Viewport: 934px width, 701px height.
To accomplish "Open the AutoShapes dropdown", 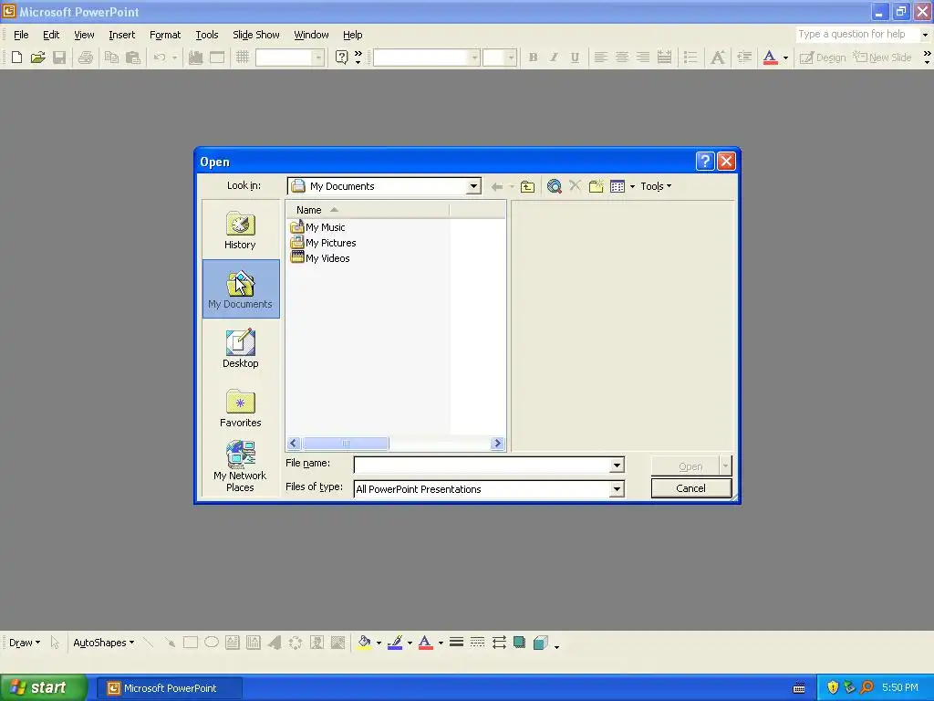I will [104, 643].
